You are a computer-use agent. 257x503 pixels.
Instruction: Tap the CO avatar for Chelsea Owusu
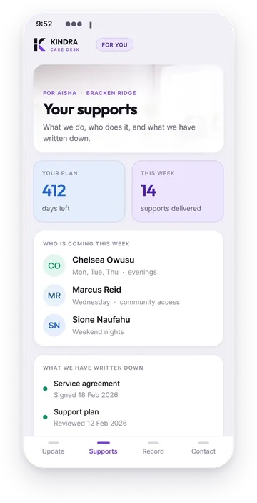pos(54,265)
